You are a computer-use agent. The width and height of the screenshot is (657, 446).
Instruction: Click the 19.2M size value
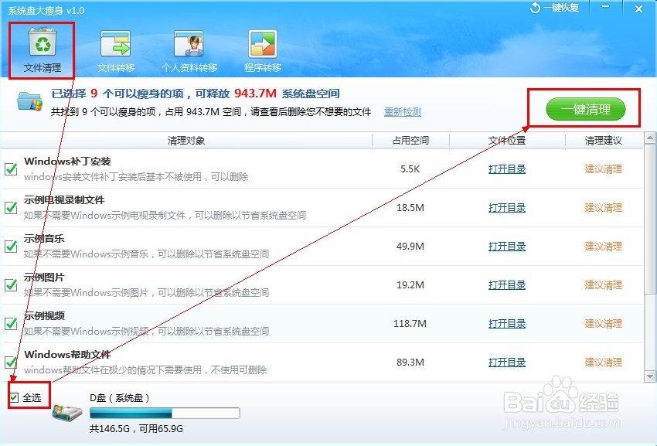410,284
